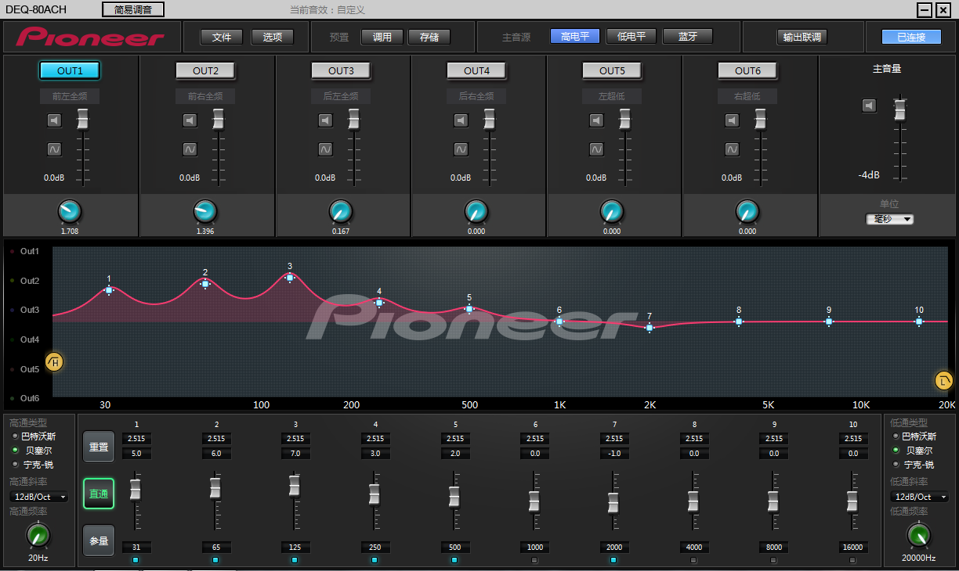Viewport: 959px width, 571px height.
Task: Mute the master volume speaker icon
Action: (869, 106)
